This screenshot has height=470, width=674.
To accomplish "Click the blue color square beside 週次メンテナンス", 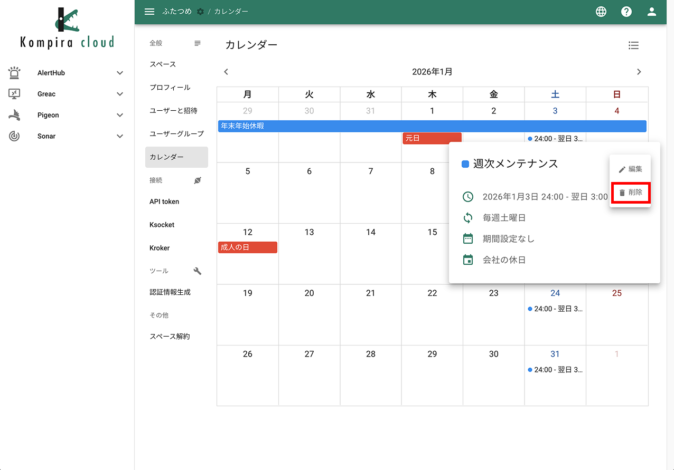I will (465, 164).
